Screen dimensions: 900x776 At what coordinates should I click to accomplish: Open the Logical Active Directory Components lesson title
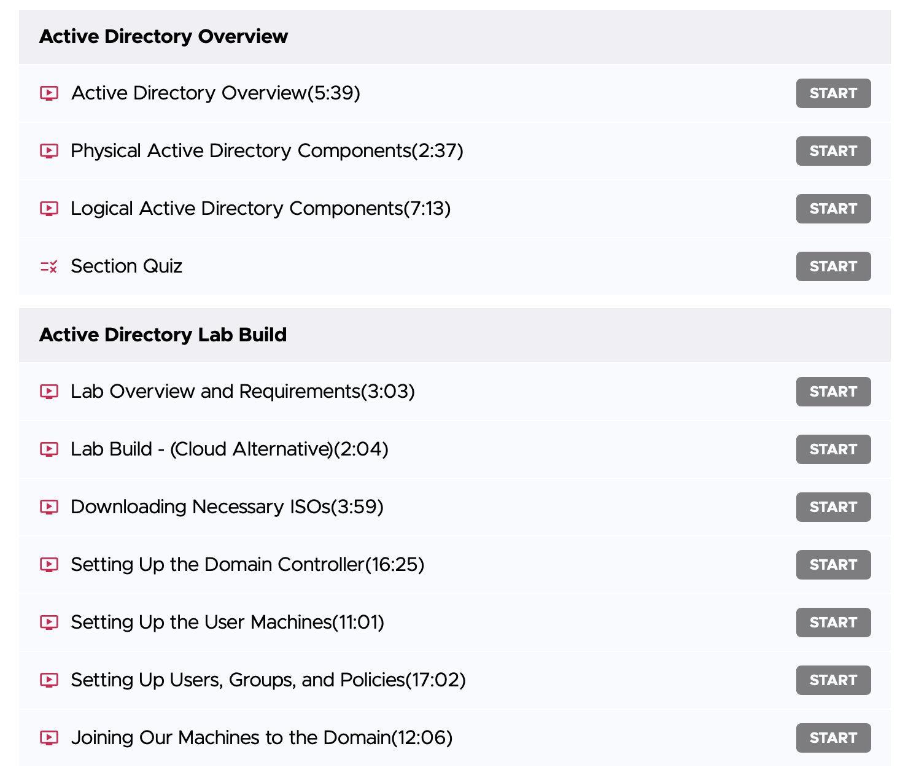pyautogui.click(x=261, y=209)
